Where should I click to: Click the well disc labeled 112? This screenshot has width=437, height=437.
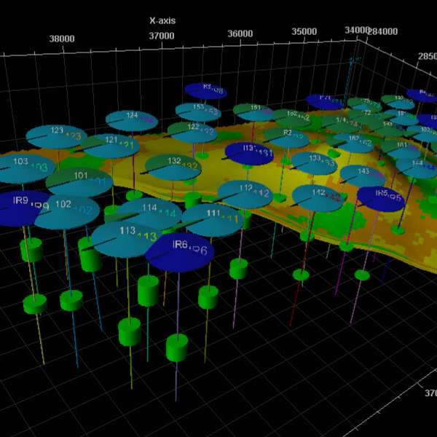tap(245, 194)
